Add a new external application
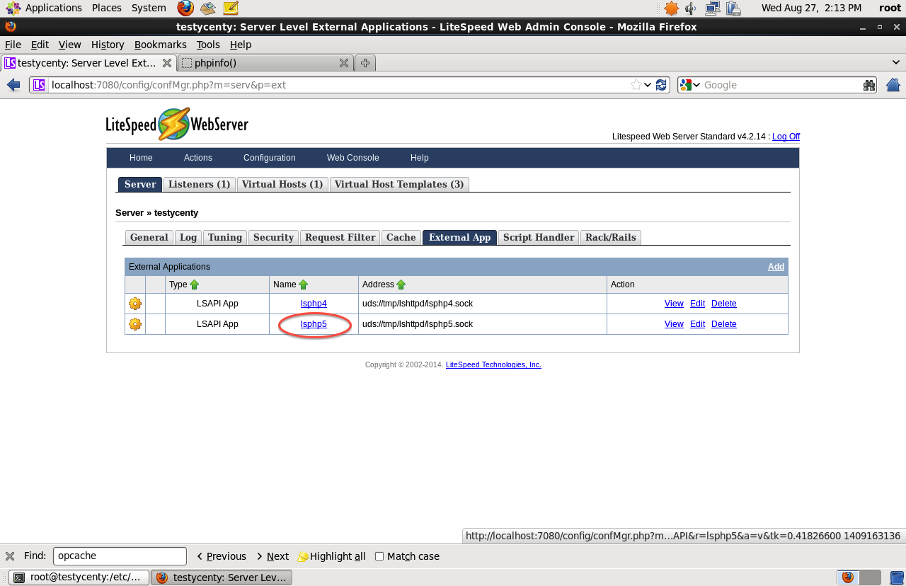 pyautogui.click(x=776, y=267)
